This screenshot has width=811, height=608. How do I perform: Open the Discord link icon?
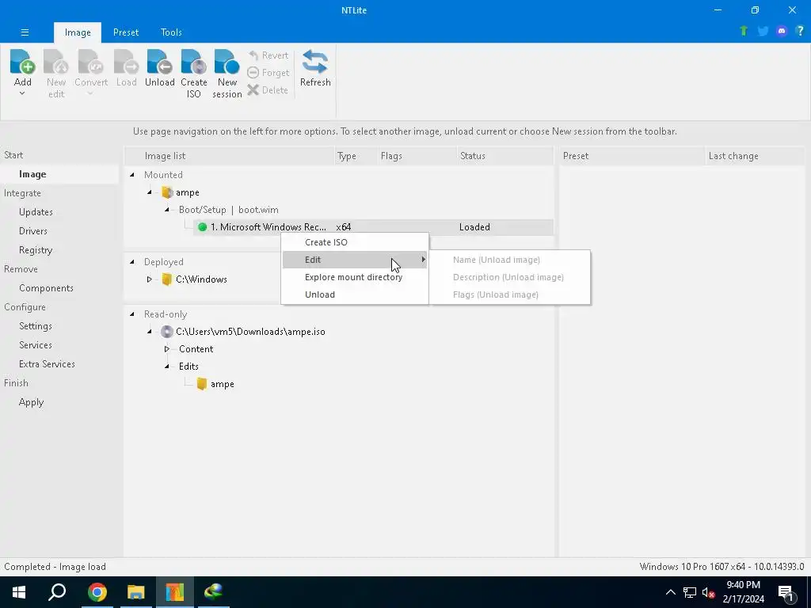pos(782,31)
